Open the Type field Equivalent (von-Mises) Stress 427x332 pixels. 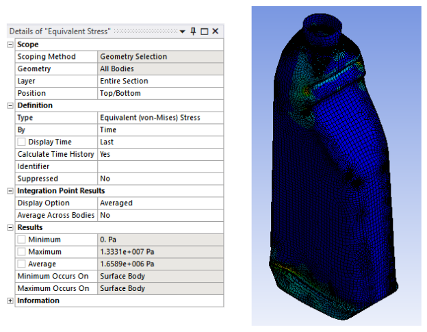[160, 118]
